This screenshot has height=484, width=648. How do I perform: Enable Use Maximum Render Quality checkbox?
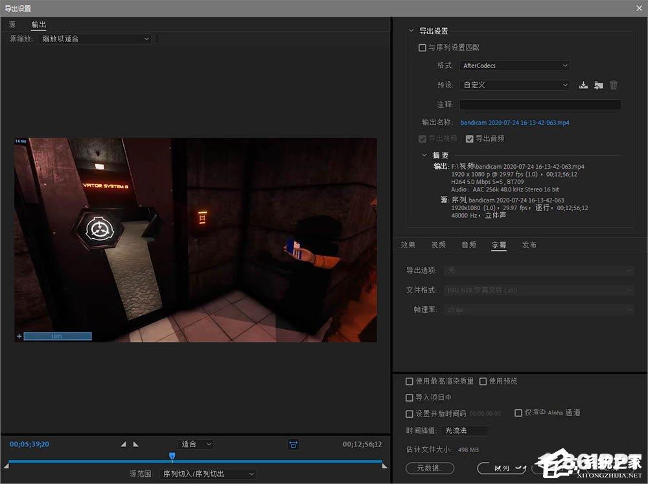(x=410, y=381)
